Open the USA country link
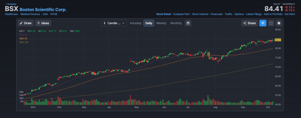Image resolution: width=301 pixels, height=118 pixels. point(45,14)
